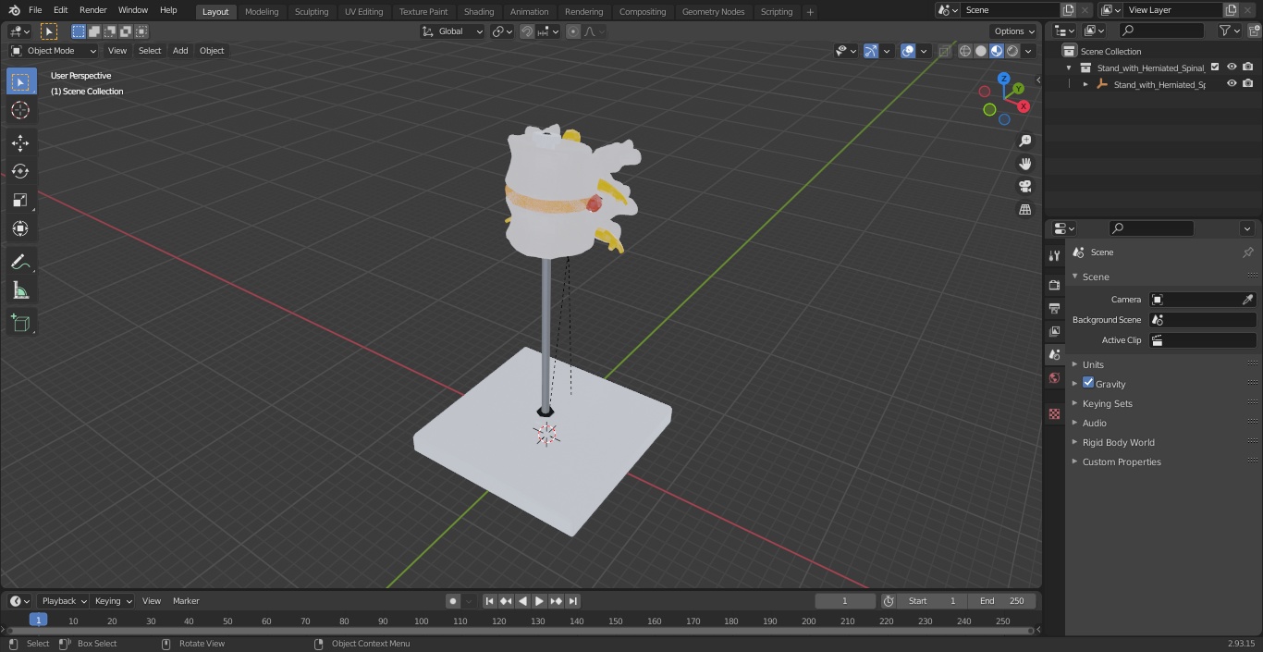Activate the Transform tool
This screenshot has width=1263, height=652.
click(x=20, y=228)
